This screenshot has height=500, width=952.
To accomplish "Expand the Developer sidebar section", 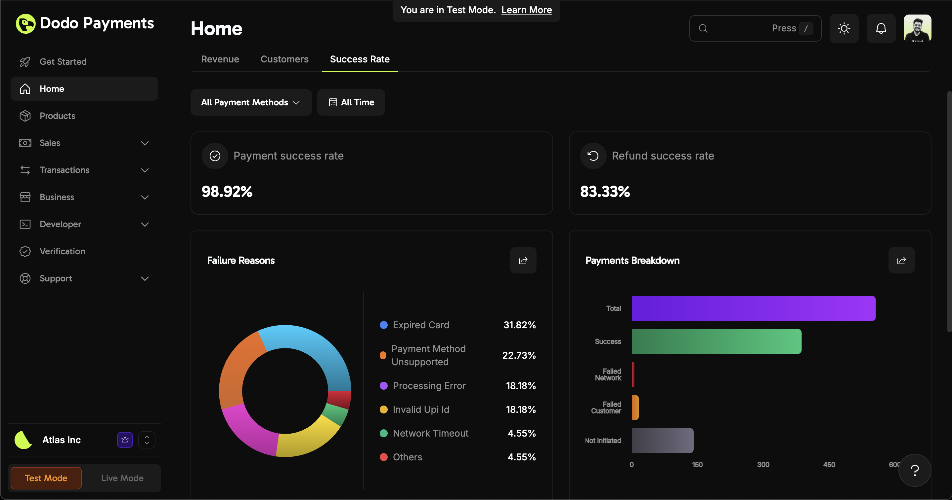I will 84,224.
